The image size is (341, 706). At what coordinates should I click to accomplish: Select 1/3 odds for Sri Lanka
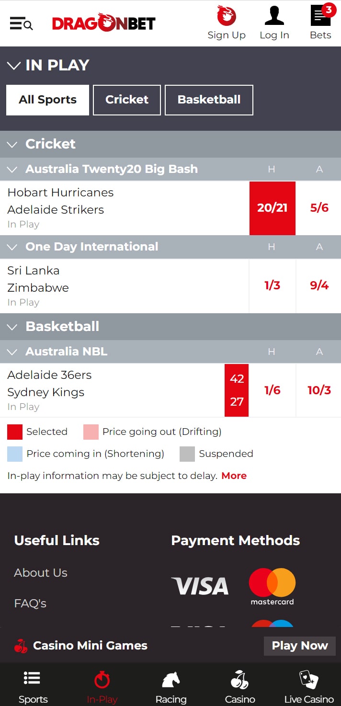(x=273, y=285)
